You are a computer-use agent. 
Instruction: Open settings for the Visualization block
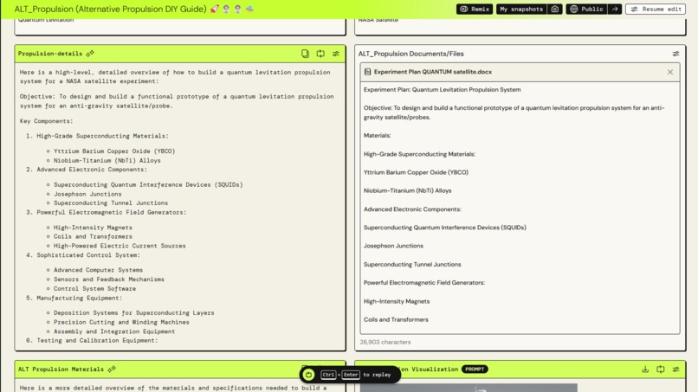click(x=675, y=370)
